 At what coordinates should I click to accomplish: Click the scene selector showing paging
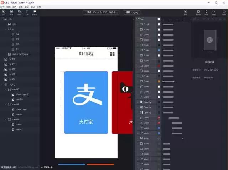[x=131, y=12]
